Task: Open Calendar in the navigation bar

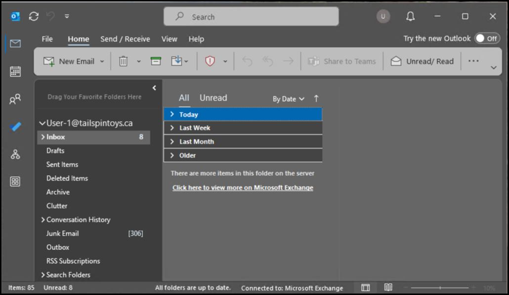Action: pos(15,72)
